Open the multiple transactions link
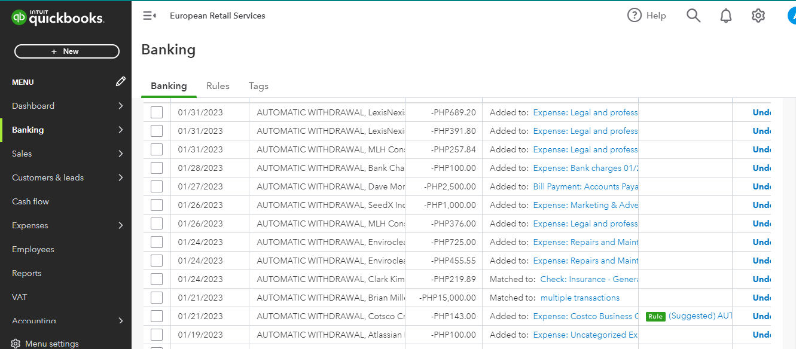796x349 pixels. coord(580,298)
